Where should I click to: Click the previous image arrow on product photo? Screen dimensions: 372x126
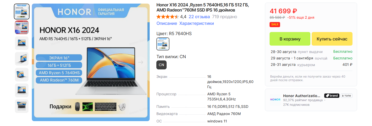tap(41, 62)
